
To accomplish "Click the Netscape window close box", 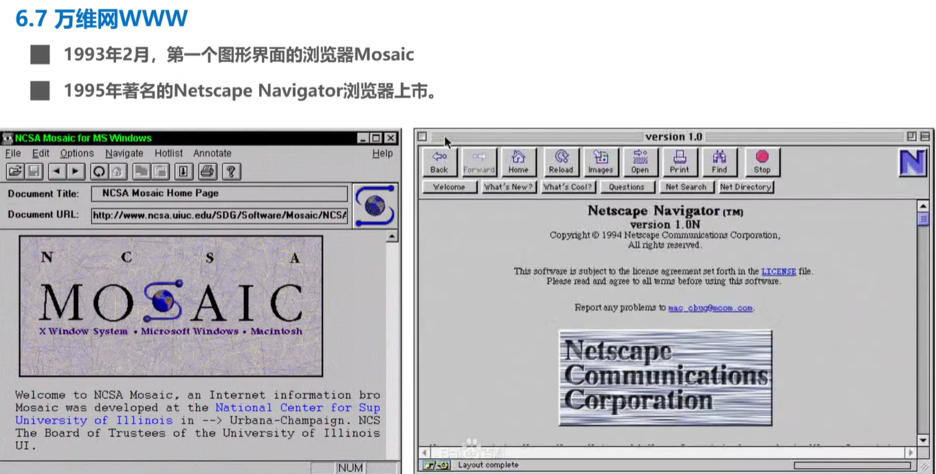I will (x=423, y=137).
